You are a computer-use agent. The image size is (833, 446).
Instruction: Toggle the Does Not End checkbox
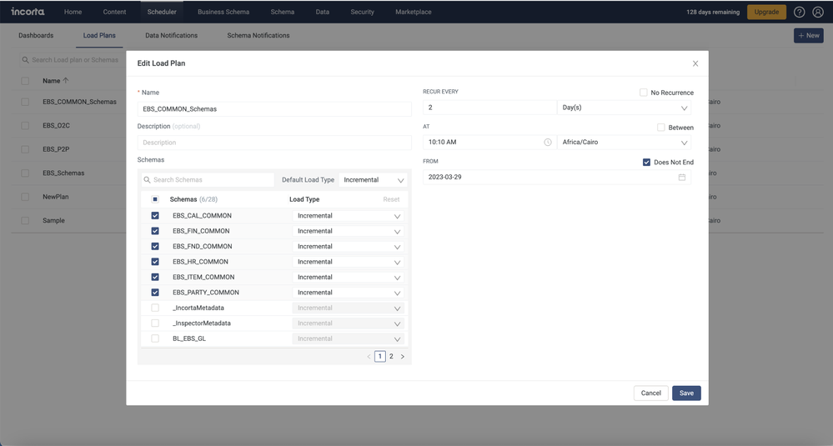pyautogui.click(x=646, y=163)
